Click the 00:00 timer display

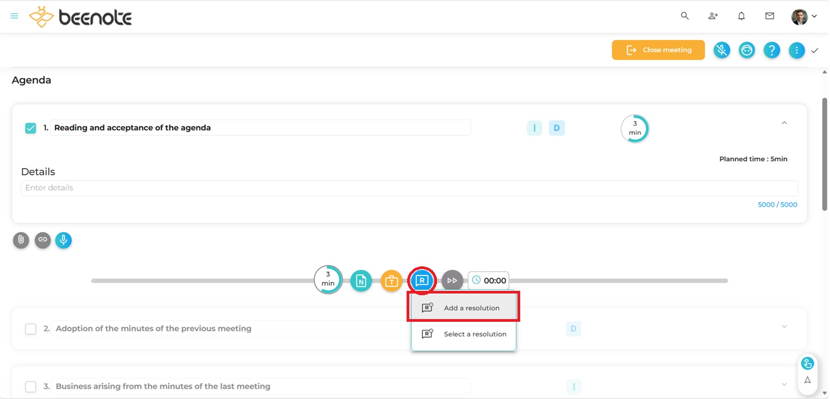(489, 280)
